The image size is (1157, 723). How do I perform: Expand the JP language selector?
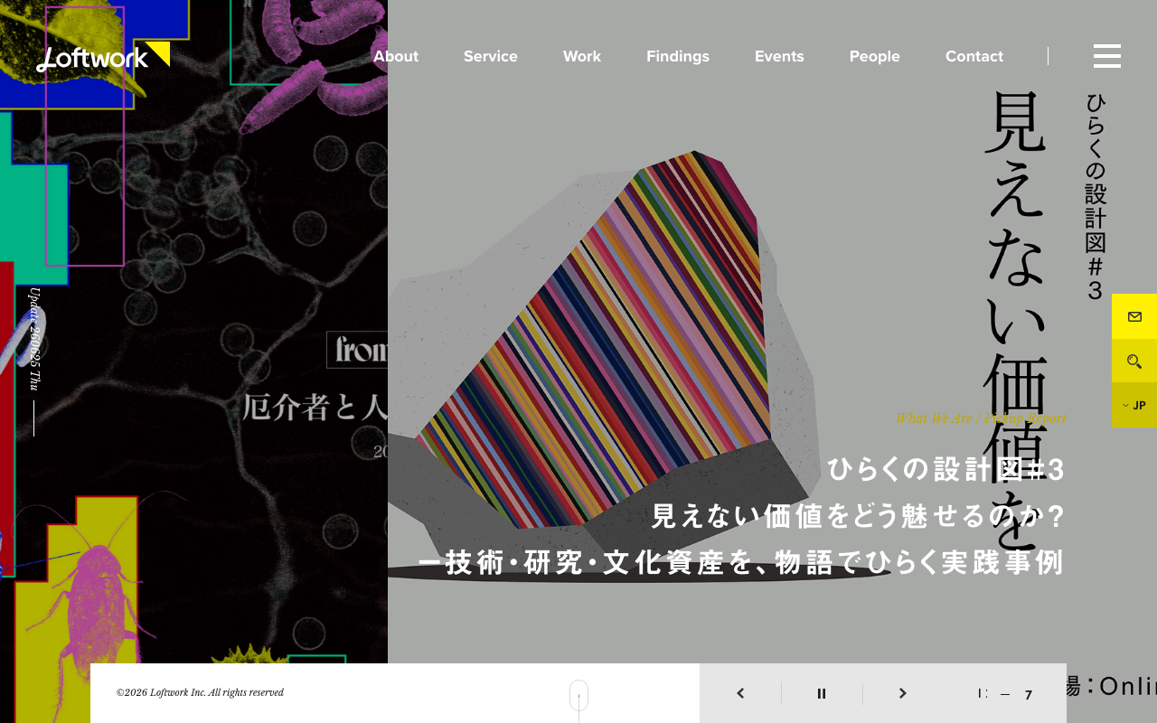[x=1134, y=405]
